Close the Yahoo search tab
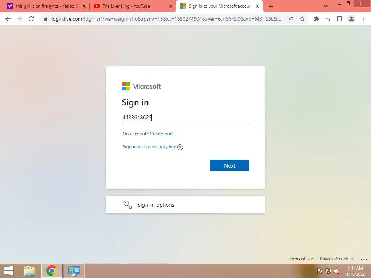 point(84,6)
